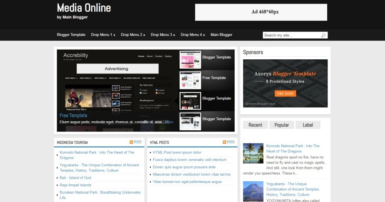This screenshot has width=385, height=202.
Task: Click the Media Online site title
Action: pyautogui.click(x=84, y=8)
